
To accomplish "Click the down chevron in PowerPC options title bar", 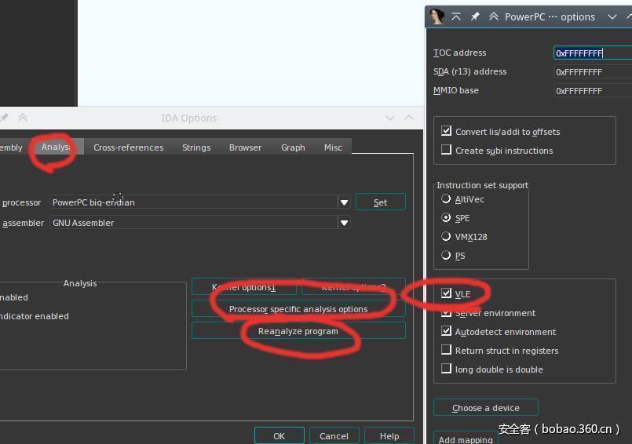I will (612, 16).
